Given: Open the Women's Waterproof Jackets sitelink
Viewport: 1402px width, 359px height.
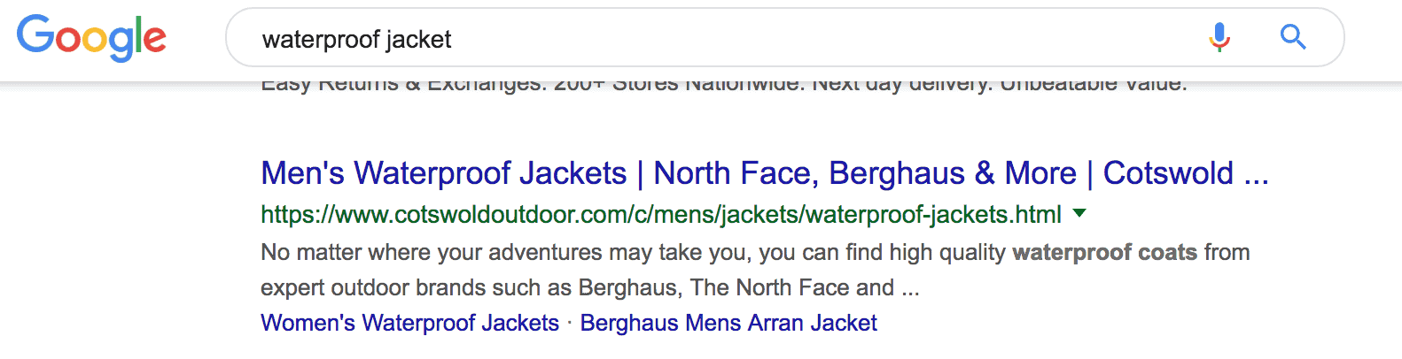Looking at the screenshot, I should coord(409,323).
